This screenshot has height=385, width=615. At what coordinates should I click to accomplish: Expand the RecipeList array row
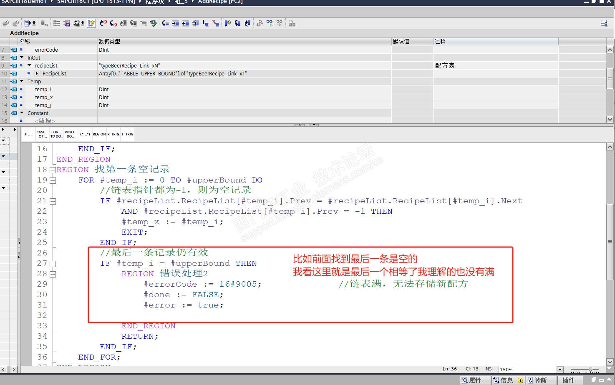(x=37, y=73)
